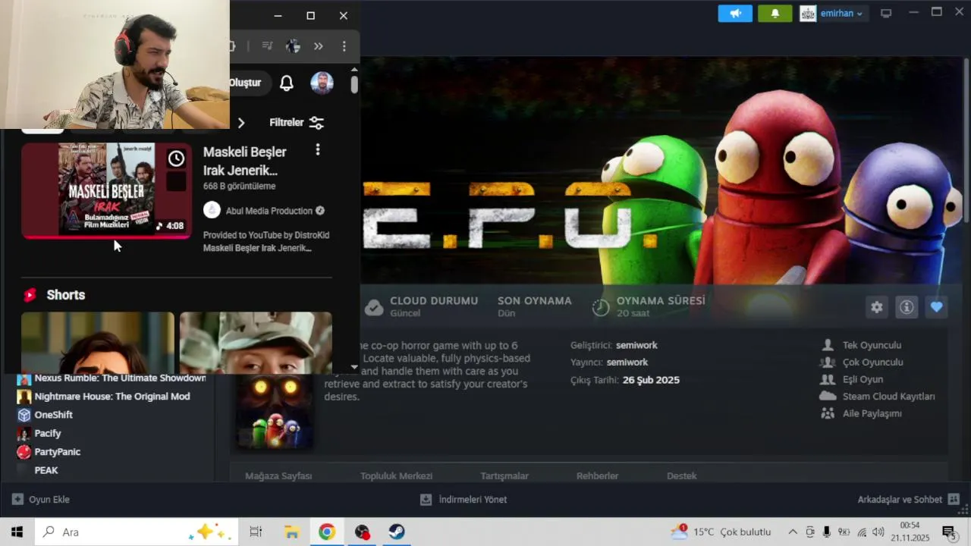Add Maskeli Beşler video to queue
This screenshot has height=546, width=971.
pos(176,181)
